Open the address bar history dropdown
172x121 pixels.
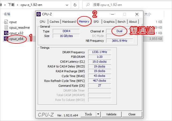click(x=67, y=5)
